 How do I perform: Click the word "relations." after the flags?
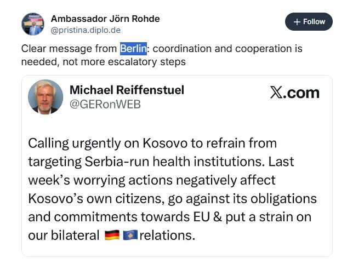[167, 236]
